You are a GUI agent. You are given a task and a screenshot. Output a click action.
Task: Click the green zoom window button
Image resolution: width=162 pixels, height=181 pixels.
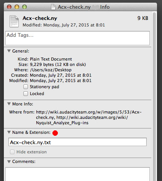pyautogui.click(x=25, y=7)
